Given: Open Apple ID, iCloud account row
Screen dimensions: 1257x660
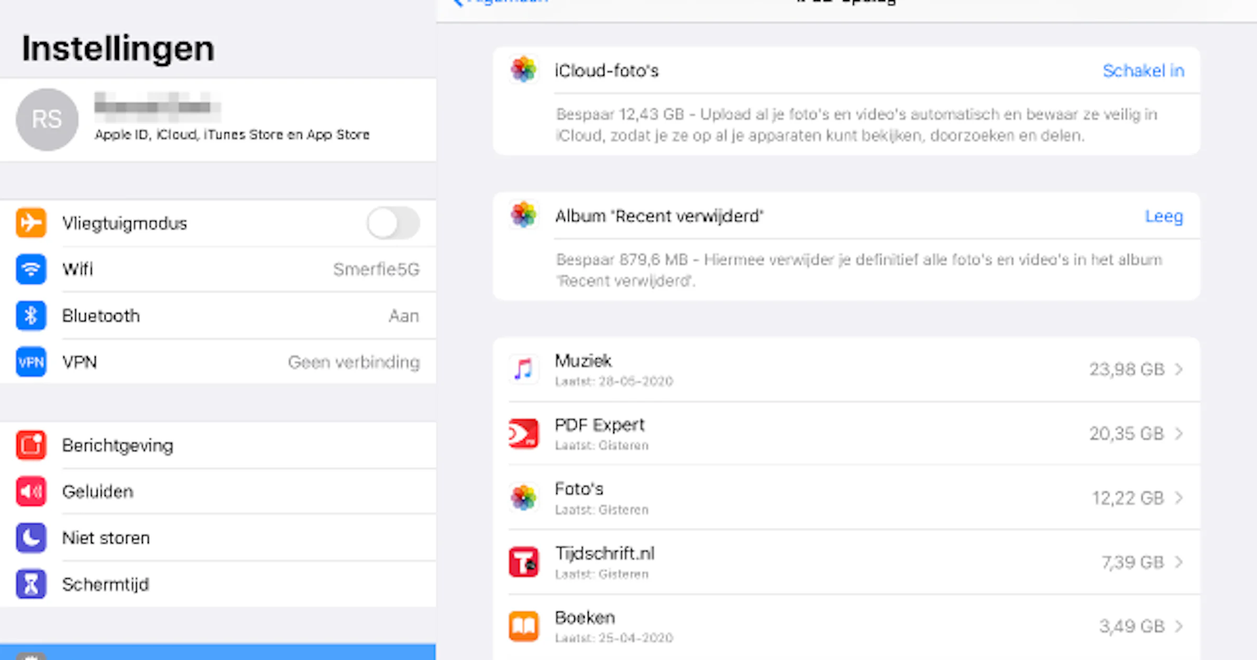Looking at the screenshot, I should click(218, 119).
